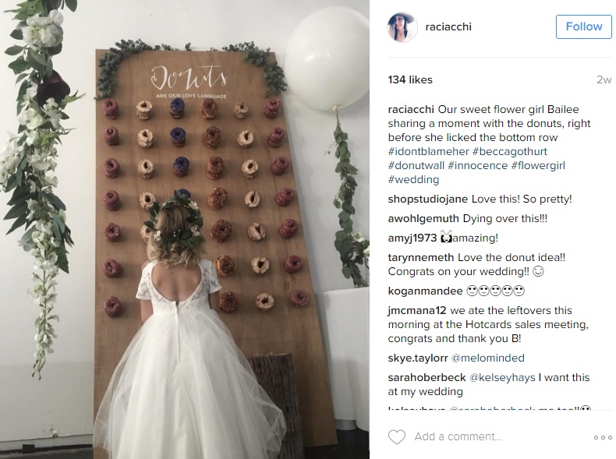
Task: Open the @melominded mention
Action: pos(487,358)
